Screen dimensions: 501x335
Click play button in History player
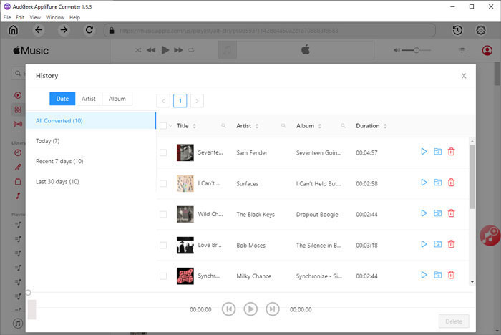[x=250, y=309]
